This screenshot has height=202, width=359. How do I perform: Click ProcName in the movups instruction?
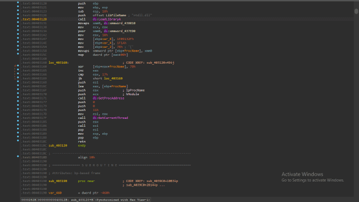coord(131,50)
